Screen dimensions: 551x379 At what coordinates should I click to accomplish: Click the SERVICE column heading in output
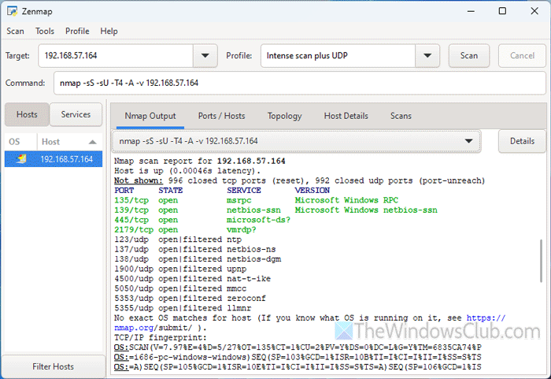pyautogui.click(x=244, y=191)
